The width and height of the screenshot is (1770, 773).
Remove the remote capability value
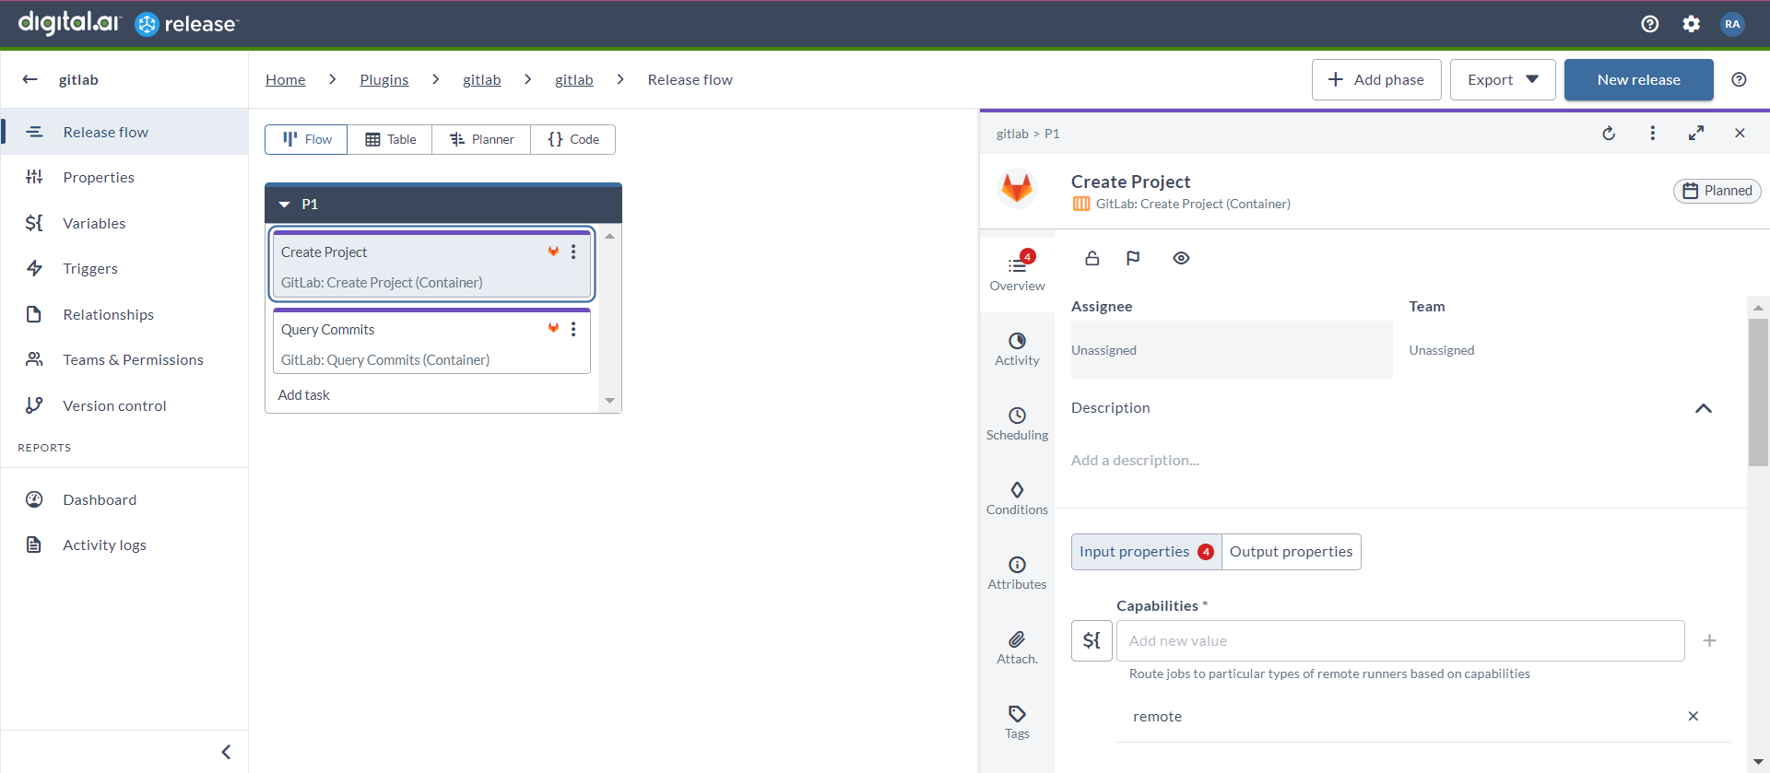1693,716
